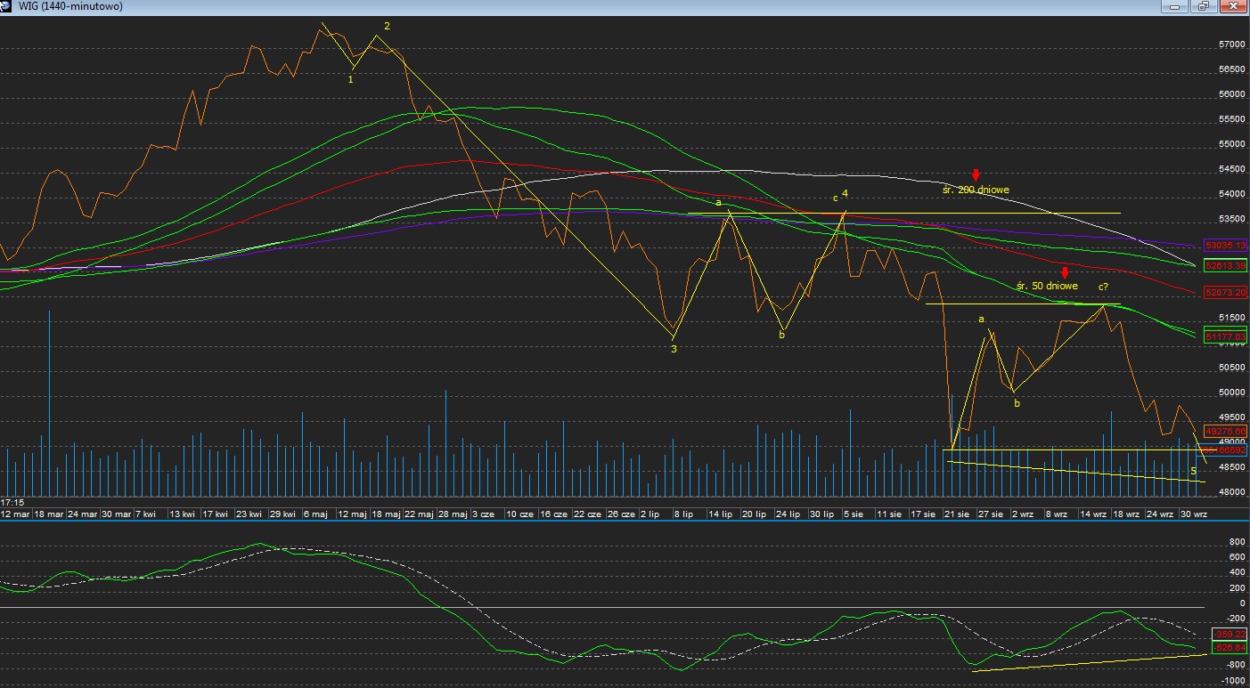
Task: Click the '18 mar' date on time axis
Action: 49,514
